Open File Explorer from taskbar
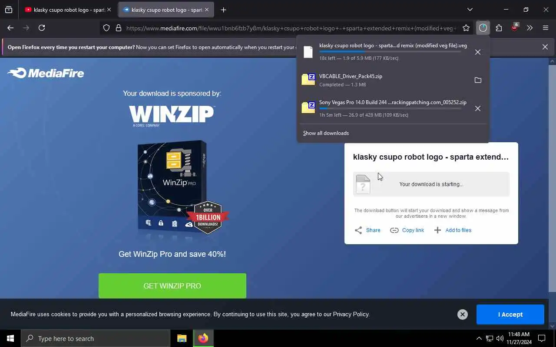This screenshot has height=347, width=556. 182,338
